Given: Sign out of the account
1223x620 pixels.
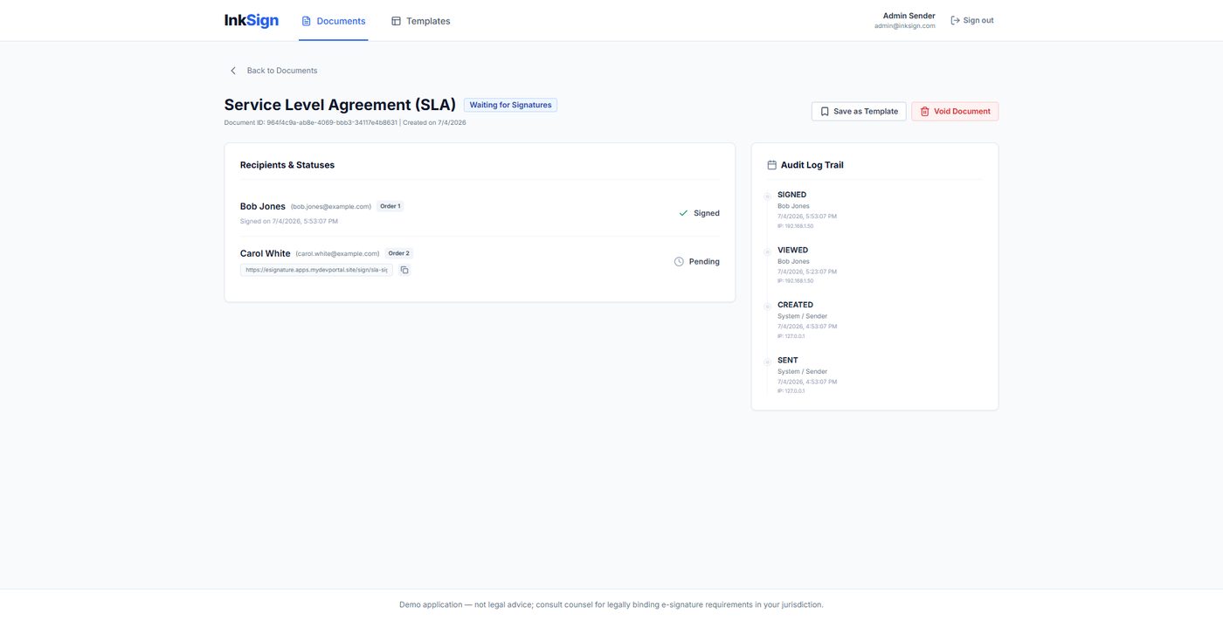Looking at the screenshot, I should [971, 20].
